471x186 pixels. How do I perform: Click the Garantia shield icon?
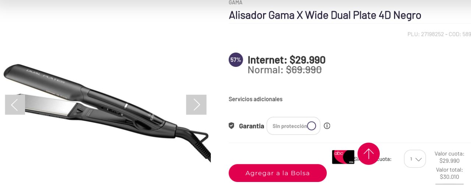click(x=231, y=126)
